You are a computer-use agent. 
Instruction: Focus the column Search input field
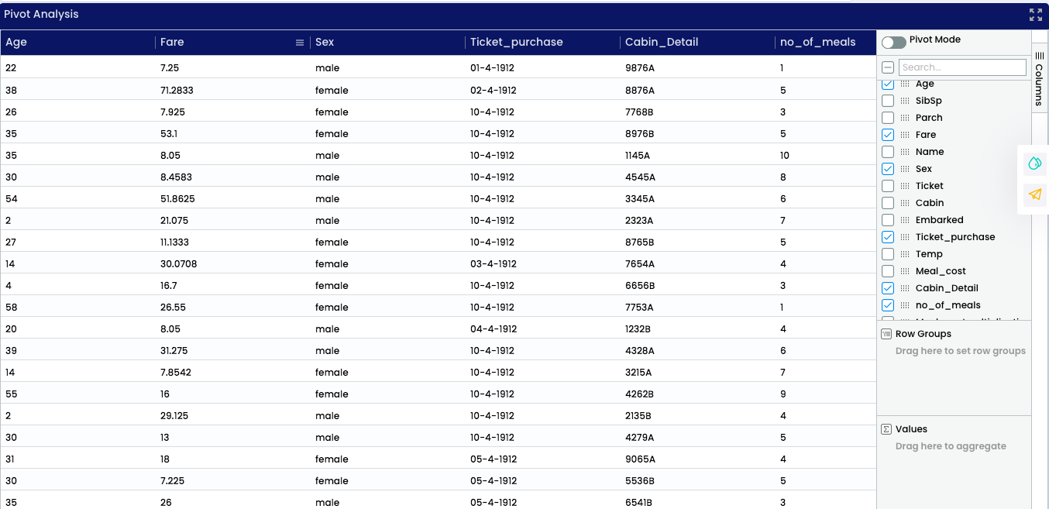(x=962, y=67)
